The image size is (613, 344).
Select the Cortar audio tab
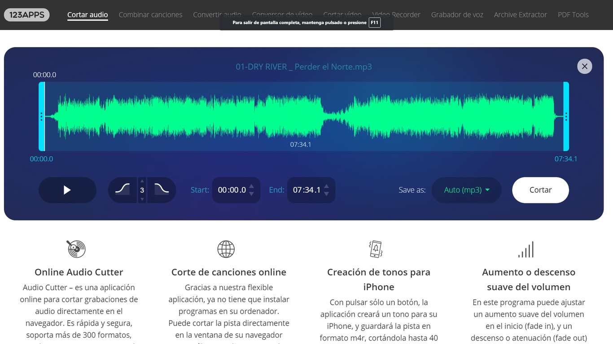point(88,14)
